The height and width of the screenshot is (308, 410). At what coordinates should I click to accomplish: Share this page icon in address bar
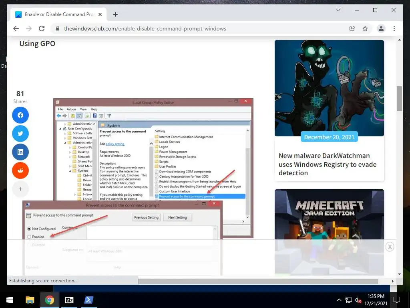tap(352, 28)
